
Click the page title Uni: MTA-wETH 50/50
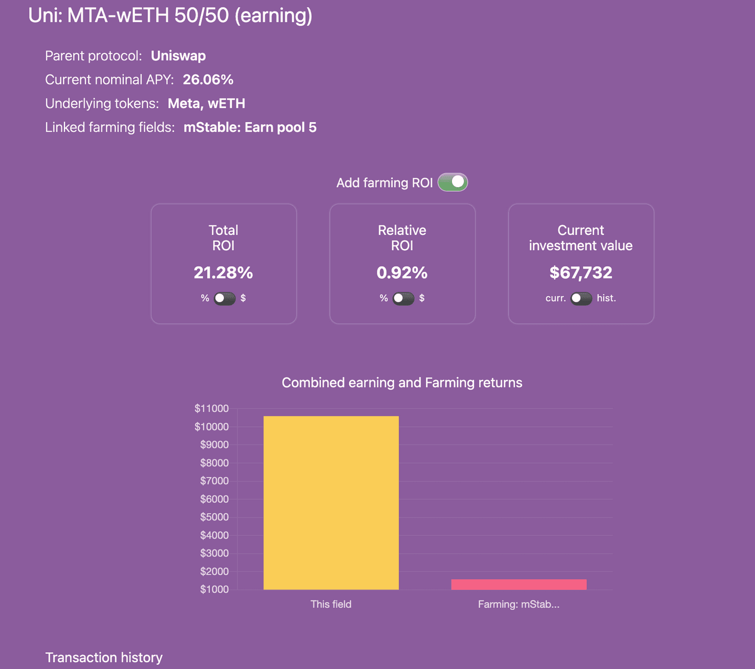pyautogui.click(x=170, y=15)
